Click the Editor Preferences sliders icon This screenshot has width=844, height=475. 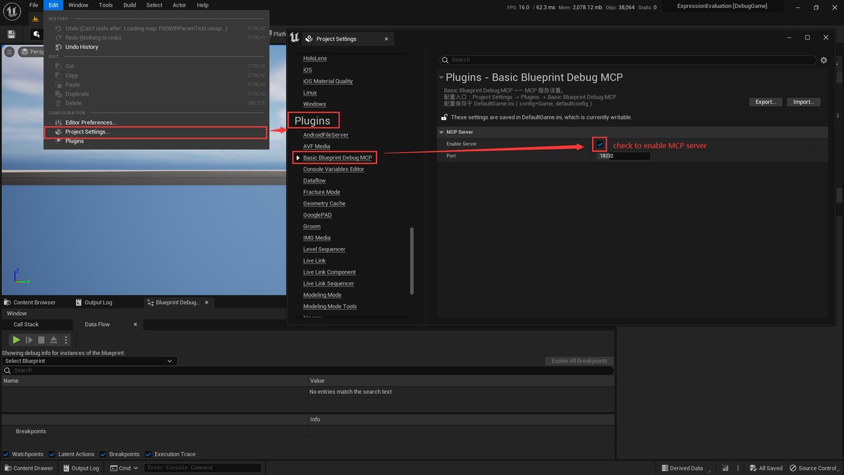(59, 123)
